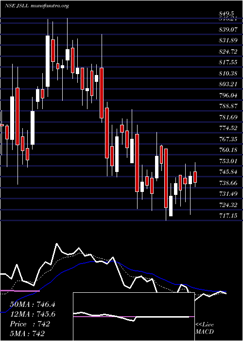Click the <<Live MACD label
243x341 pixels.
pos(205,328)
